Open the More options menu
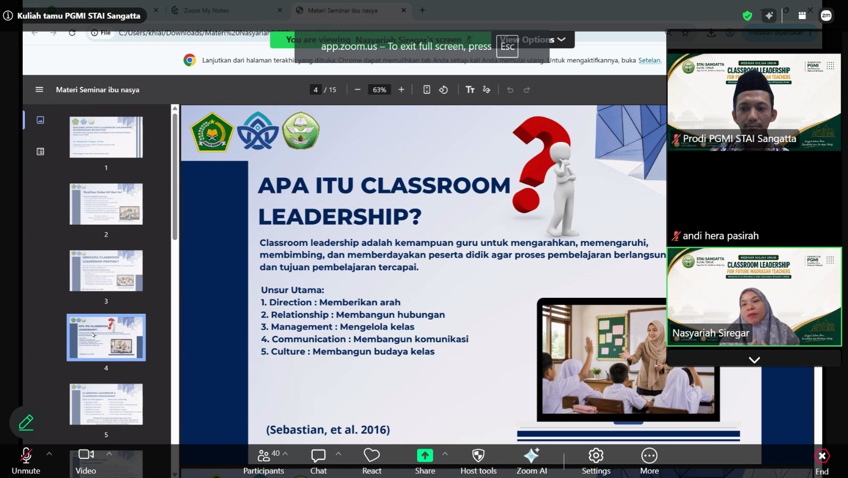 pos(649,461)
